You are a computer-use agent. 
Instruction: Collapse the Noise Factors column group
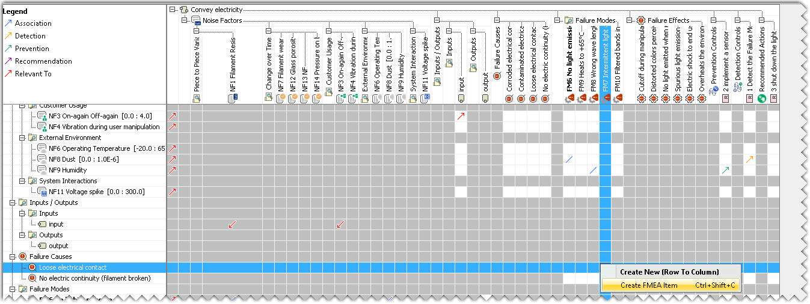pos(185,20)
